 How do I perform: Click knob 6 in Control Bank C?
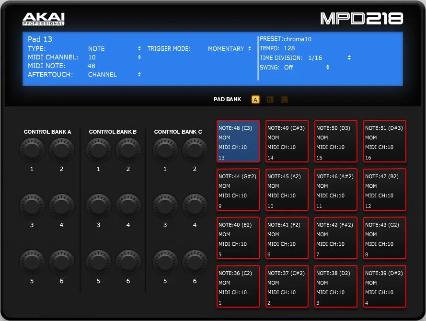195,262
